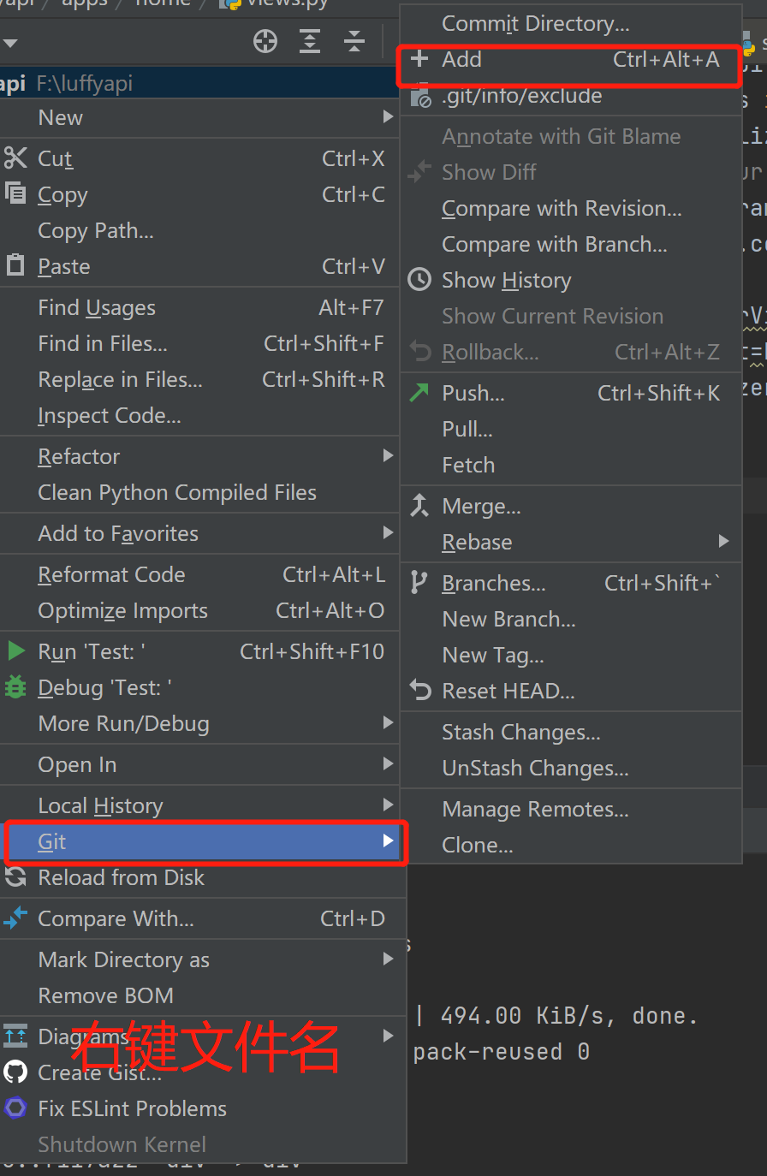Expand the Refactor submenu arrow
767x1176 pixels.
[389, 456]
